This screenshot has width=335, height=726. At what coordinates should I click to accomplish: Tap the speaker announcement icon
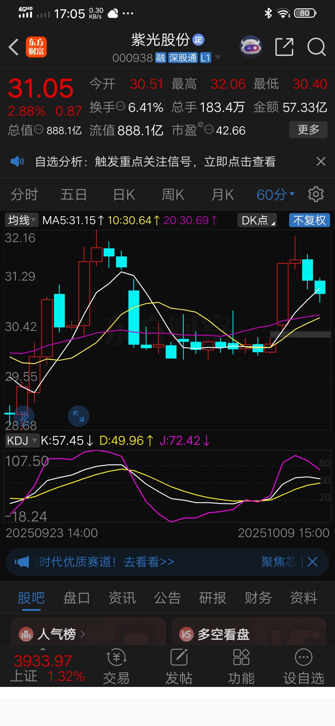tap(17, 162)
